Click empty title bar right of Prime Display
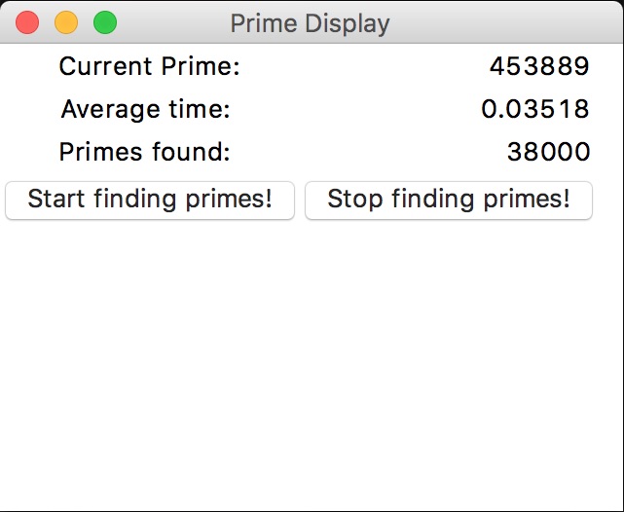 coord(506,22)
